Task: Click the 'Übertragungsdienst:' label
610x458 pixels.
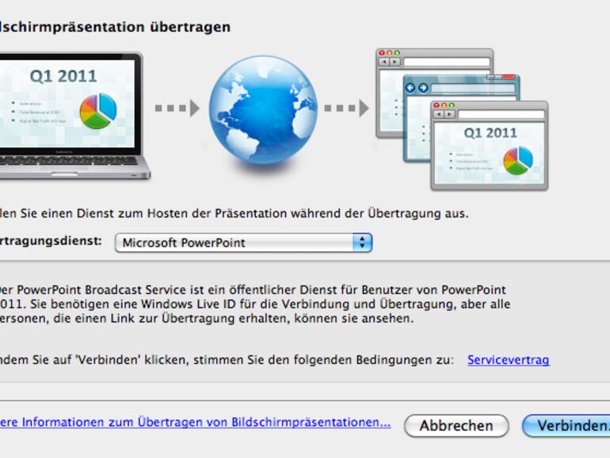Action: (51, 241)
